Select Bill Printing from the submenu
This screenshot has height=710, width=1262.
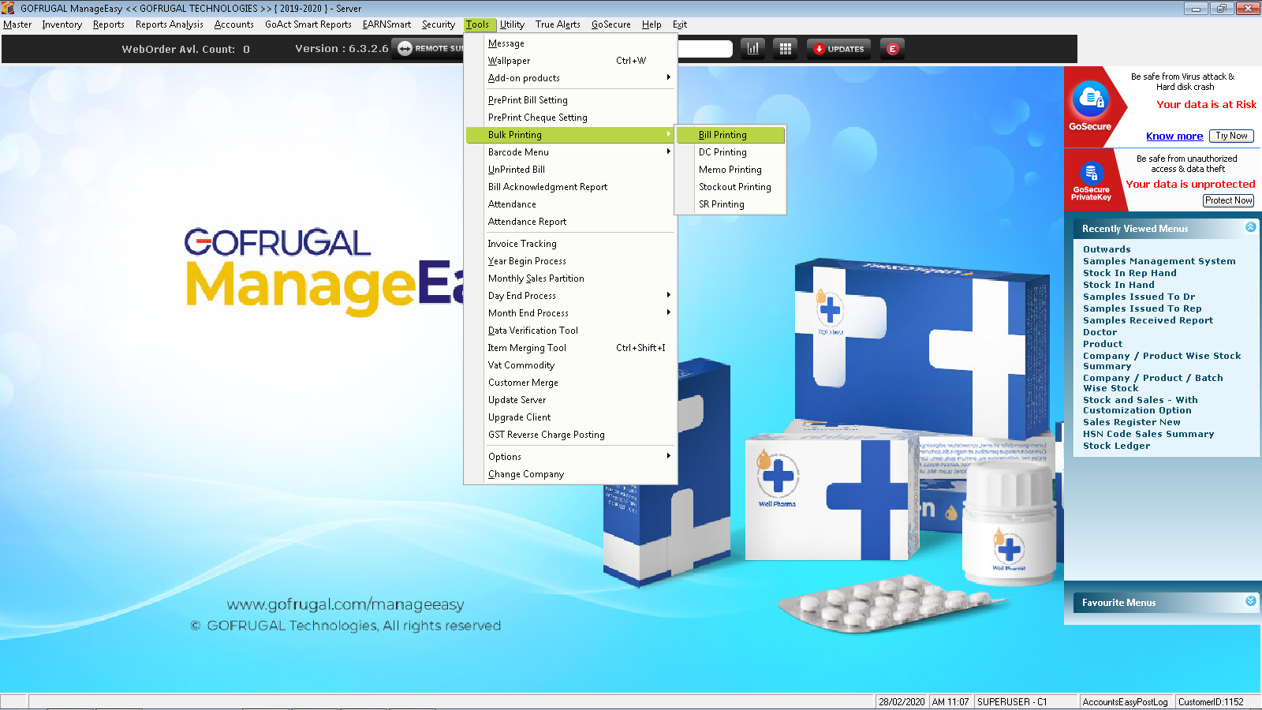730,135
